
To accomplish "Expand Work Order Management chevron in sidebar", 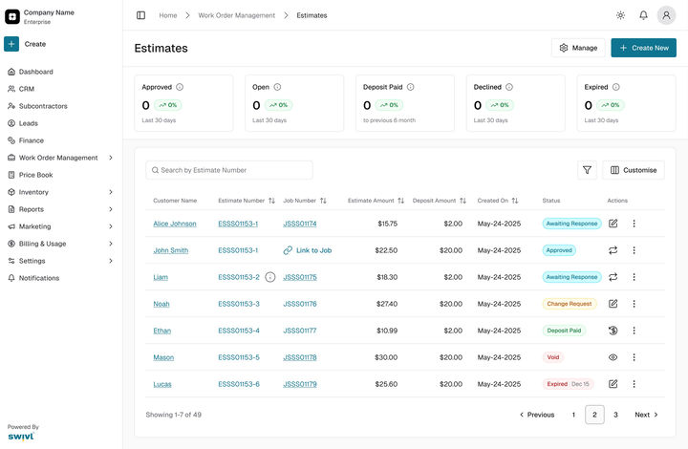I will tap(111, 158).
